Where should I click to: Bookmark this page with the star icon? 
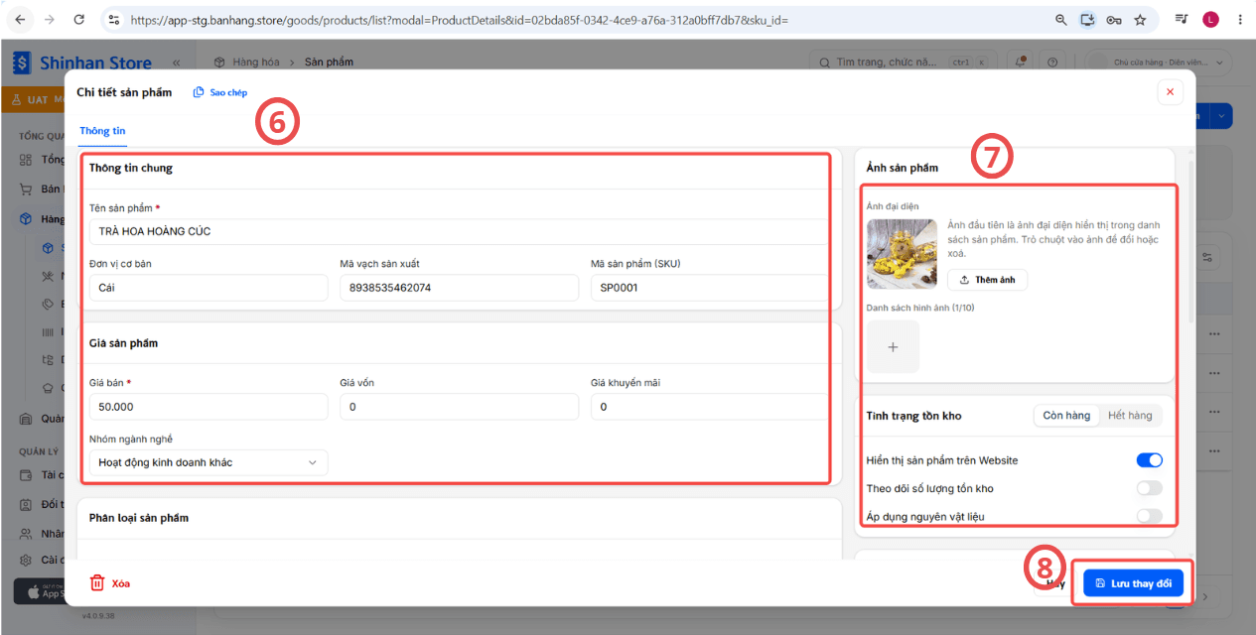click(1140, 19)
